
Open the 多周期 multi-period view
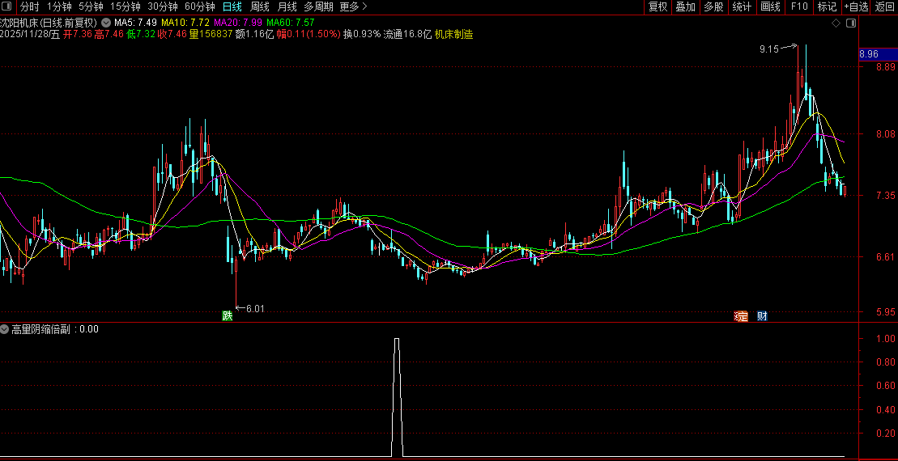[318, 6]
